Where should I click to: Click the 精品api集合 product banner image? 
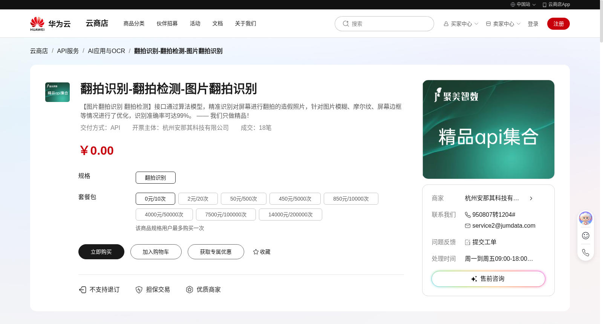coord(488,129)
